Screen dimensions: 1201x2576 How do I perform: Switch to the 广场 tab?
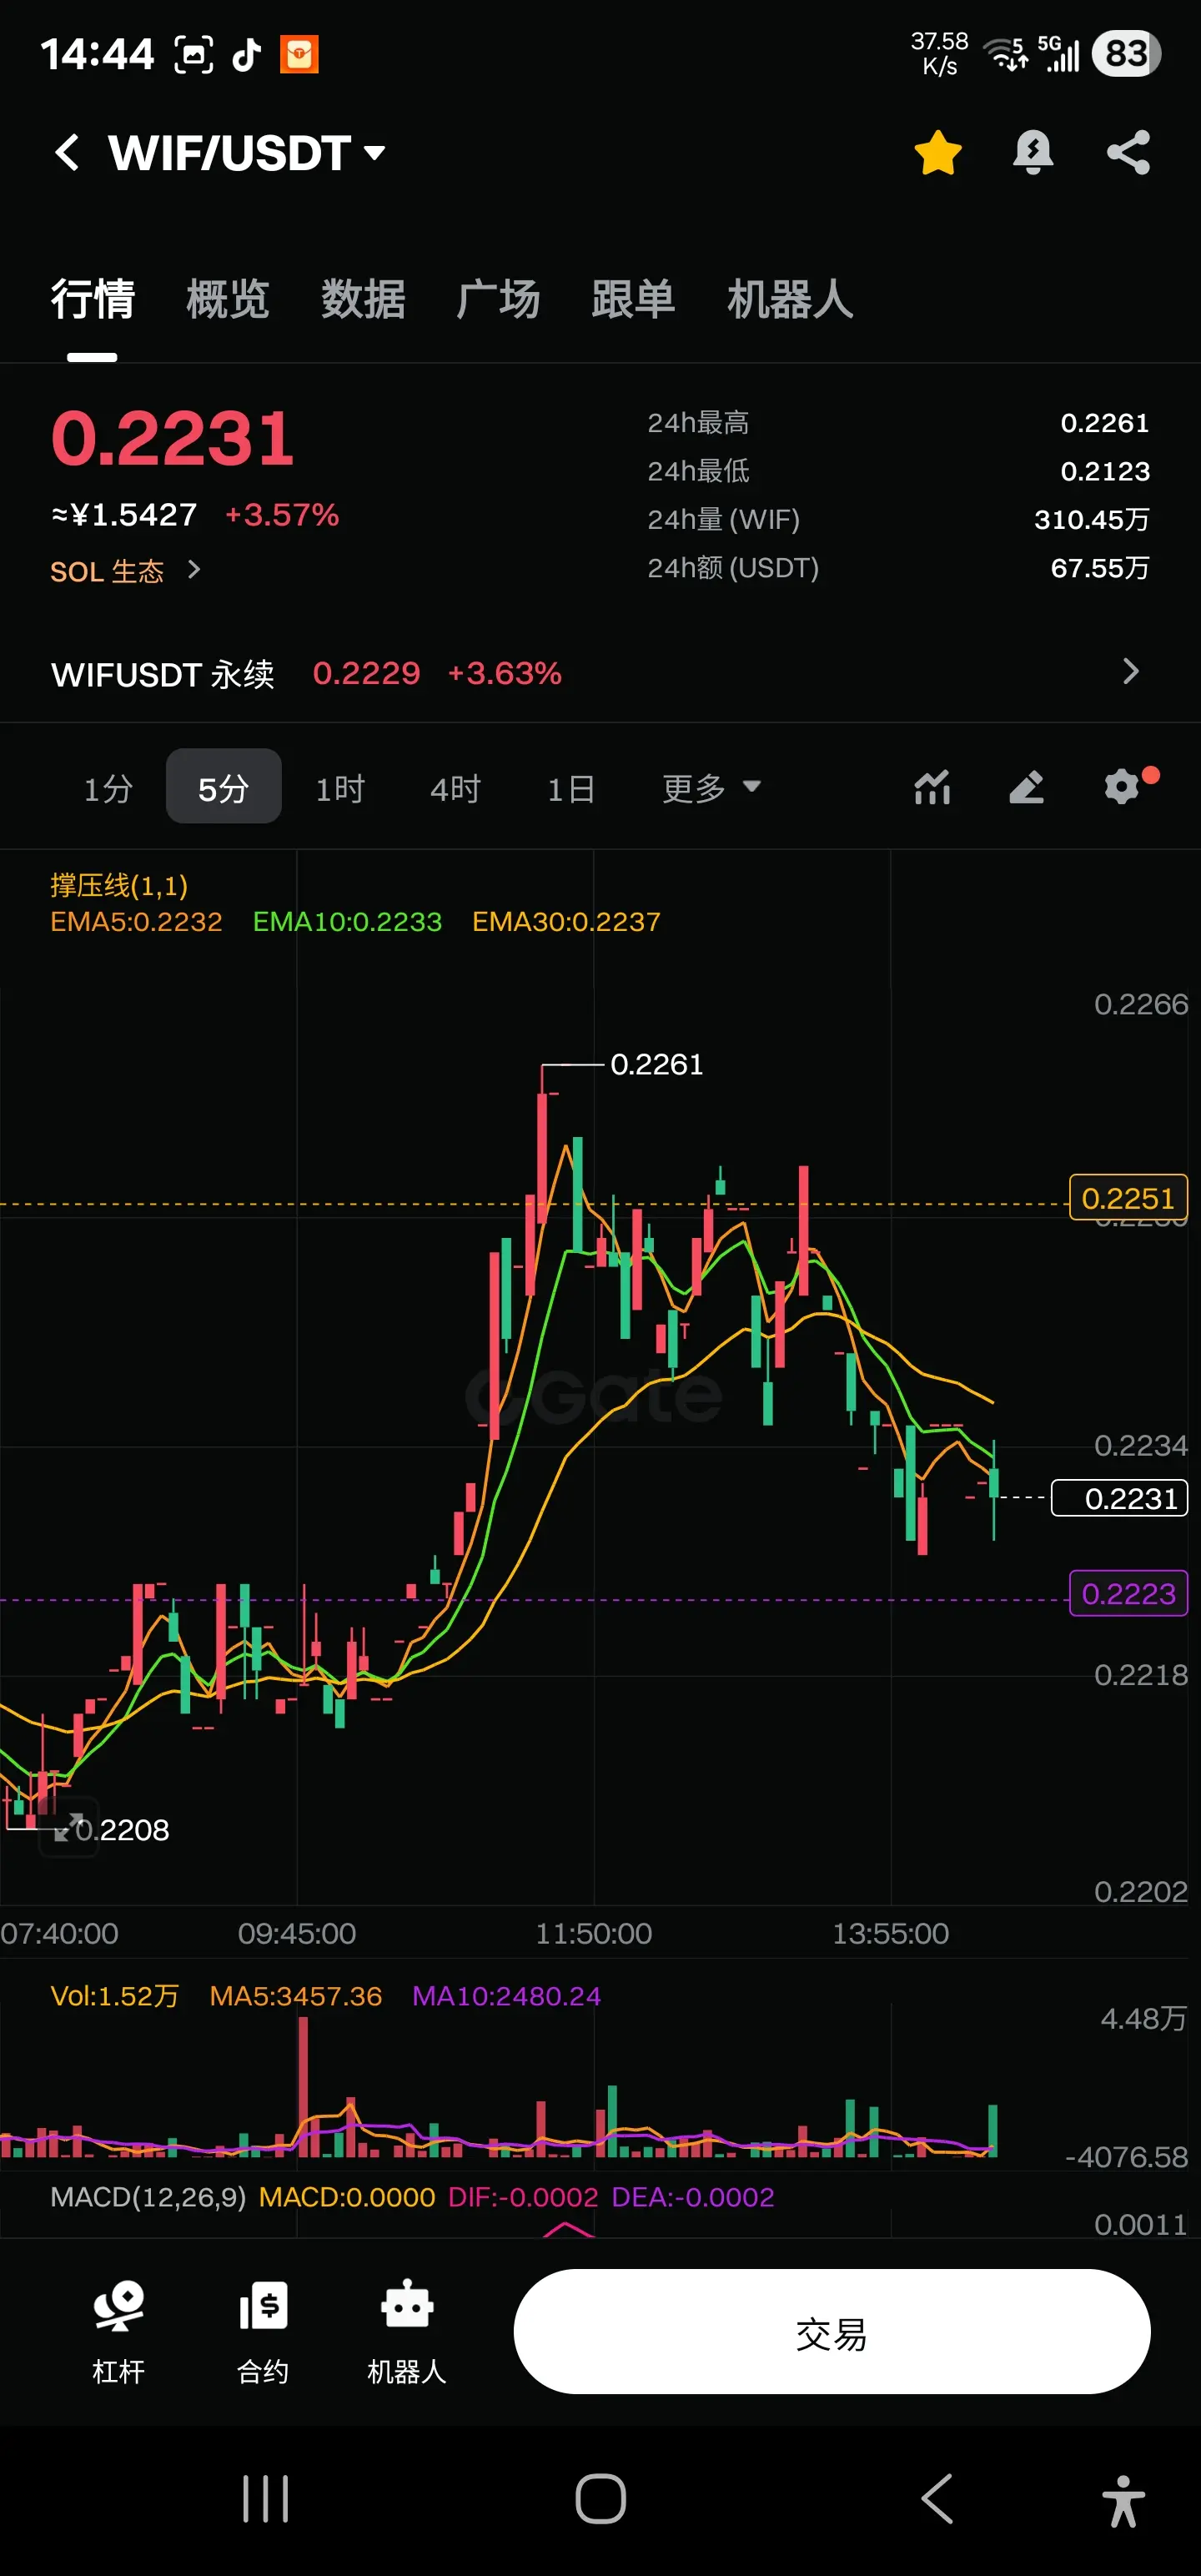498,299
